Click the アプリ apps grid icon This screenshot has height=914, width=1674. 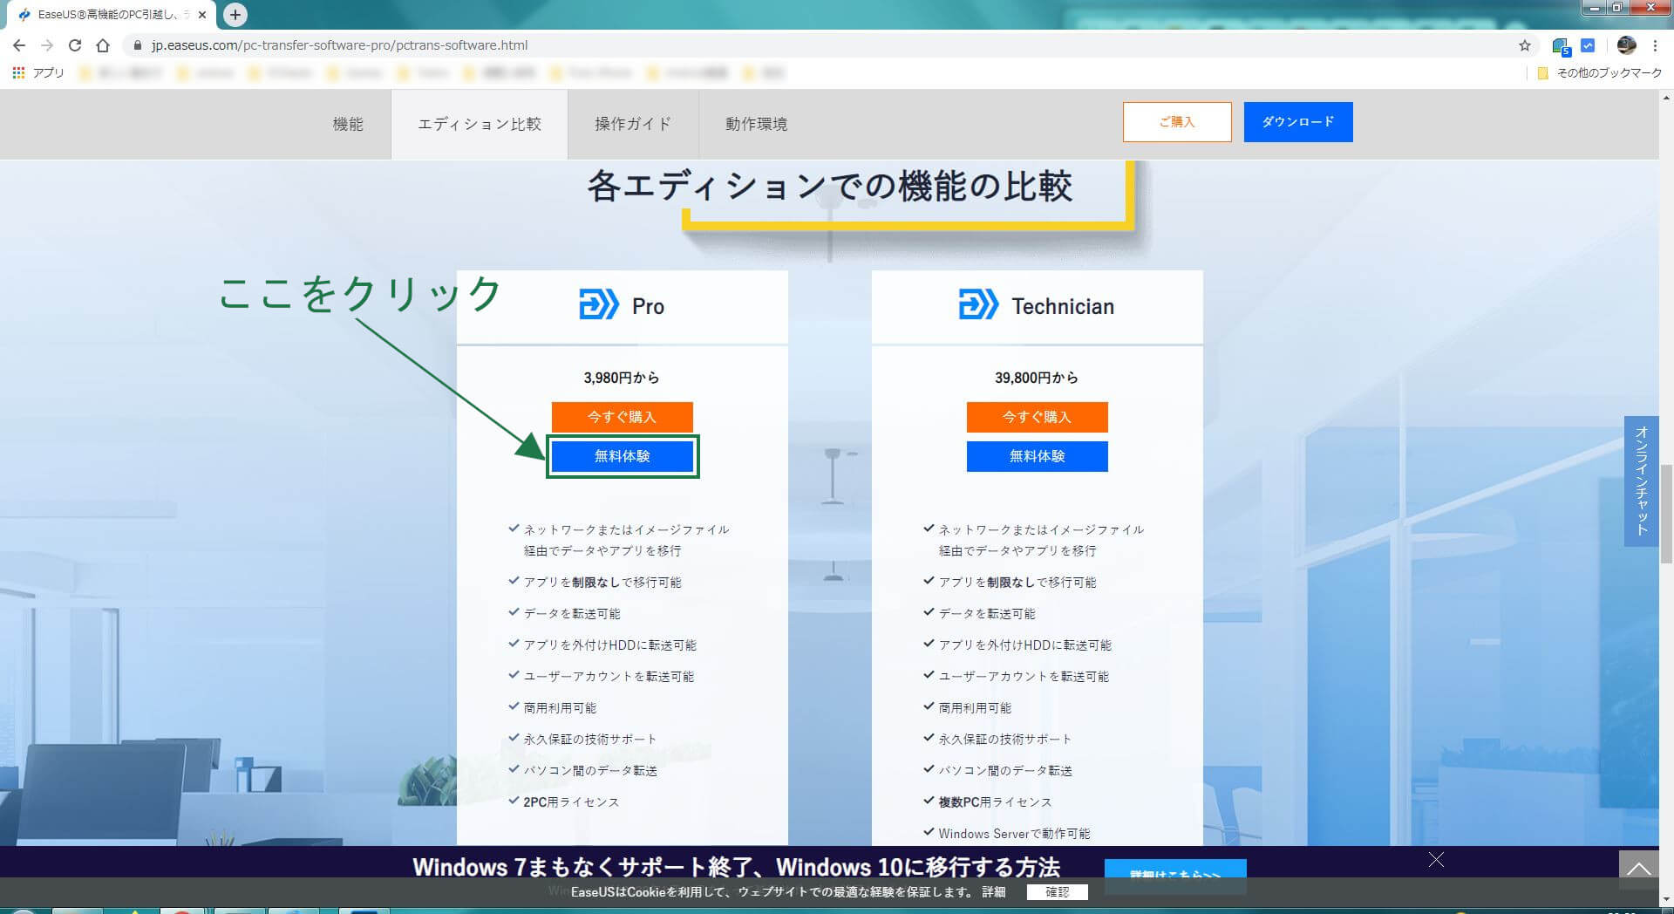[x=18, y=72]
